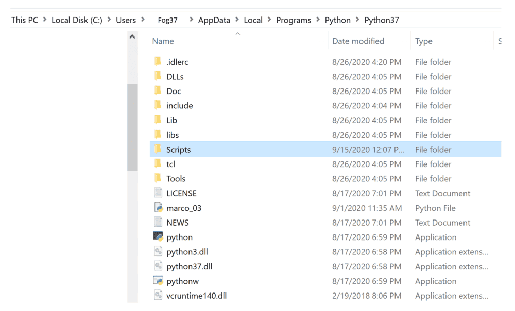Viewport: 515px width, 311px height.
Task: Click the pythonw application icon
Action: 159,281
